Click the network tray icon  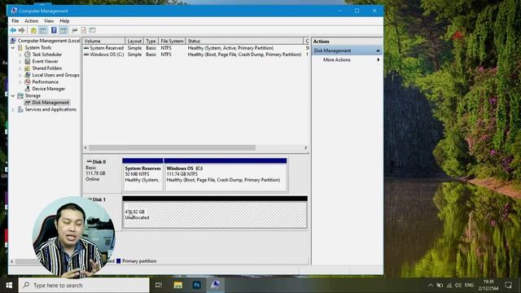[x=449, y=285]
